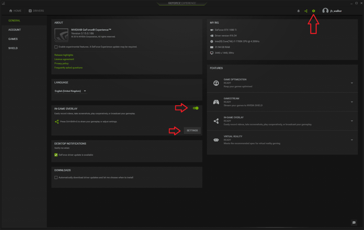364x230 pixels.
Task: Uncheck GeForce driver update notification checkbox
Action: (56, 155)
